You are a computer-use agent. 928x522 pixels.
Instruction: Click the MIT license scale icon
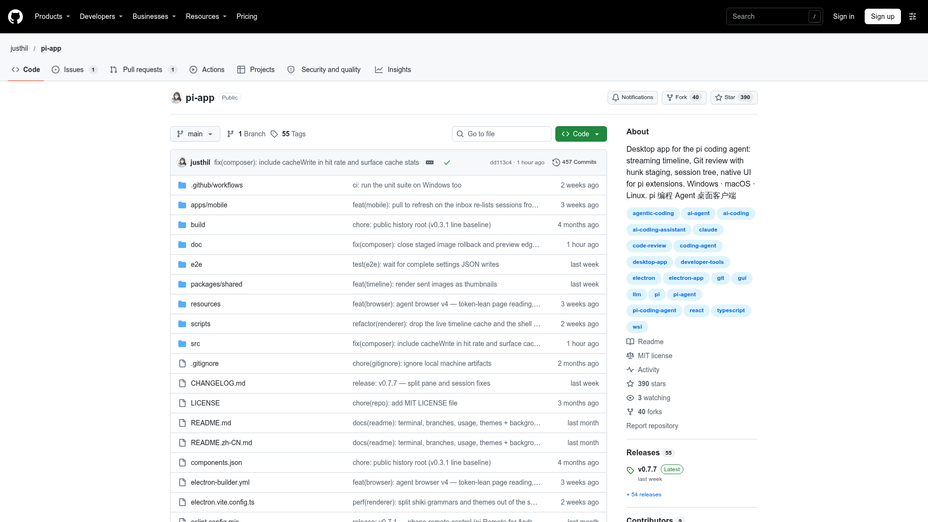point(630,356)
